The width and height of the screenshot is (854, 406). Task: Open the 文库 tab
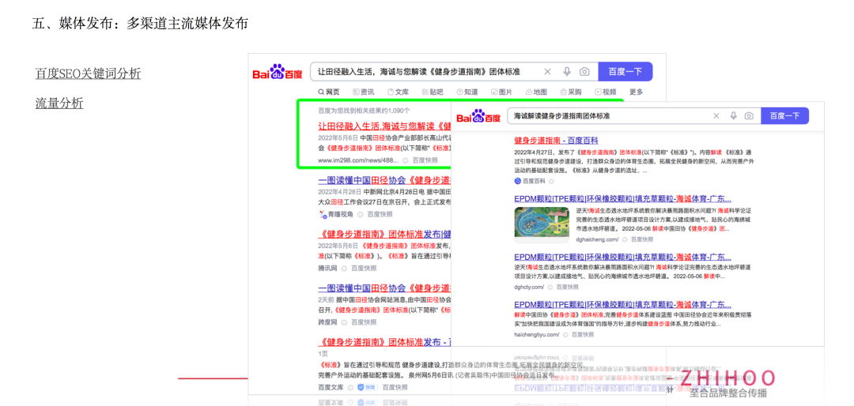tap(398, 92)
